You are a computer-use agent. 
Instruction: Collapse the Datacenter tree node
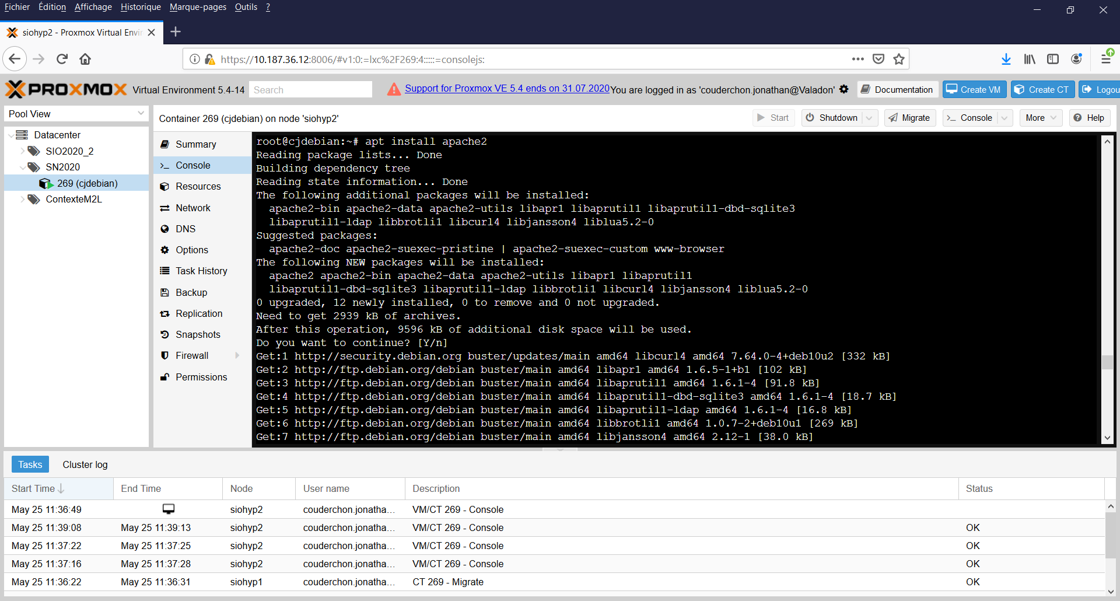11,135
